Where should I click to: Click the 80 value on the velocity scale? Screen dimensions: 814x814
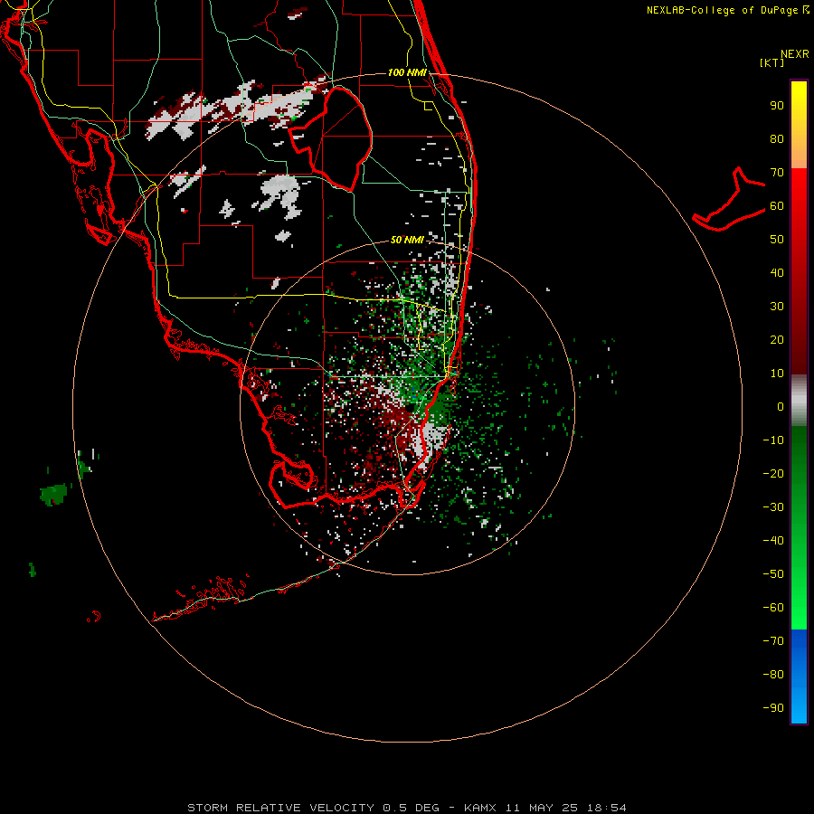pos(777,139)
